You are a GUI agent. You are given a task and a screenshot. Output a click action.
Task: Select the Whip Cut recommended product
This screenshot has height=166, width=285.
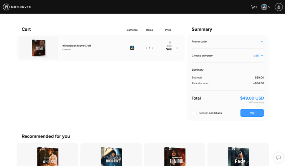pos(47,155)
